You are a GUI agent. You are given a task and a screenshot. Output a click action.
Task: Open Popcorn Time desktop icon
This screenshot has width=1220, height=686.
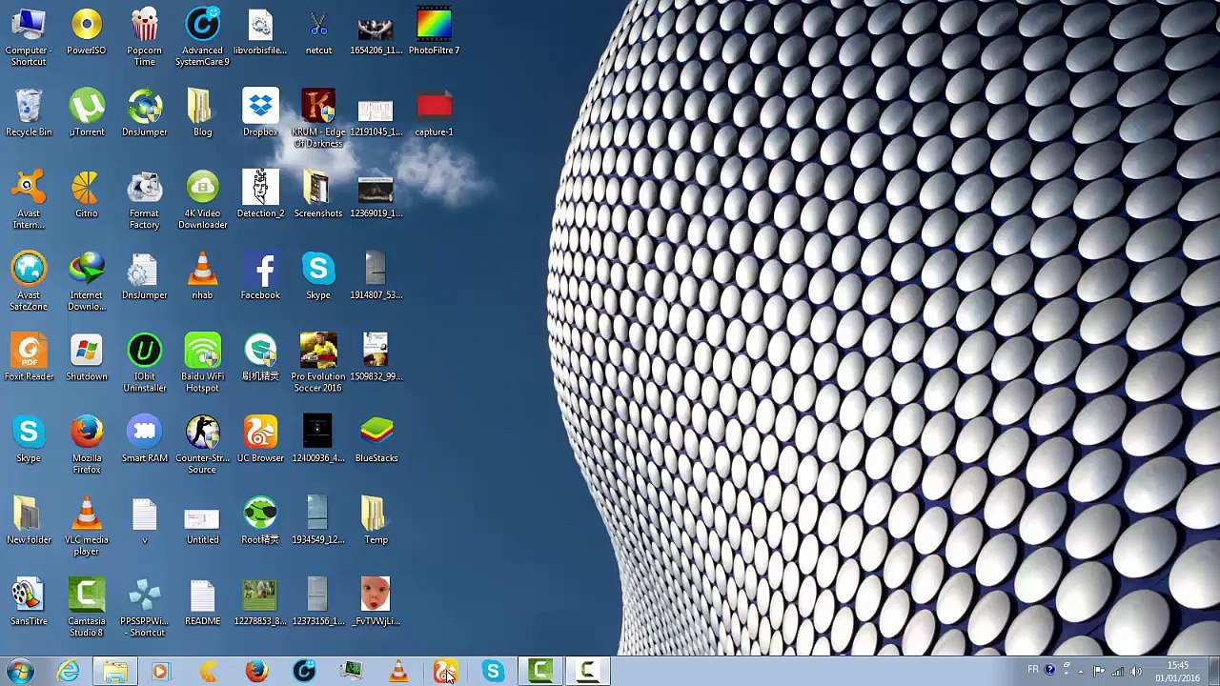pos(145,36)
